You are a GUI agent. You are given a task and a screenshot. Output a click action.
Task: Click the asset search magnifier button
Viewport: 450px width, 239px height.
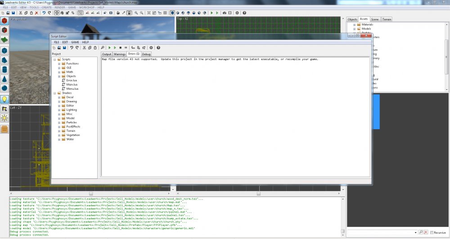coord(421,232)
